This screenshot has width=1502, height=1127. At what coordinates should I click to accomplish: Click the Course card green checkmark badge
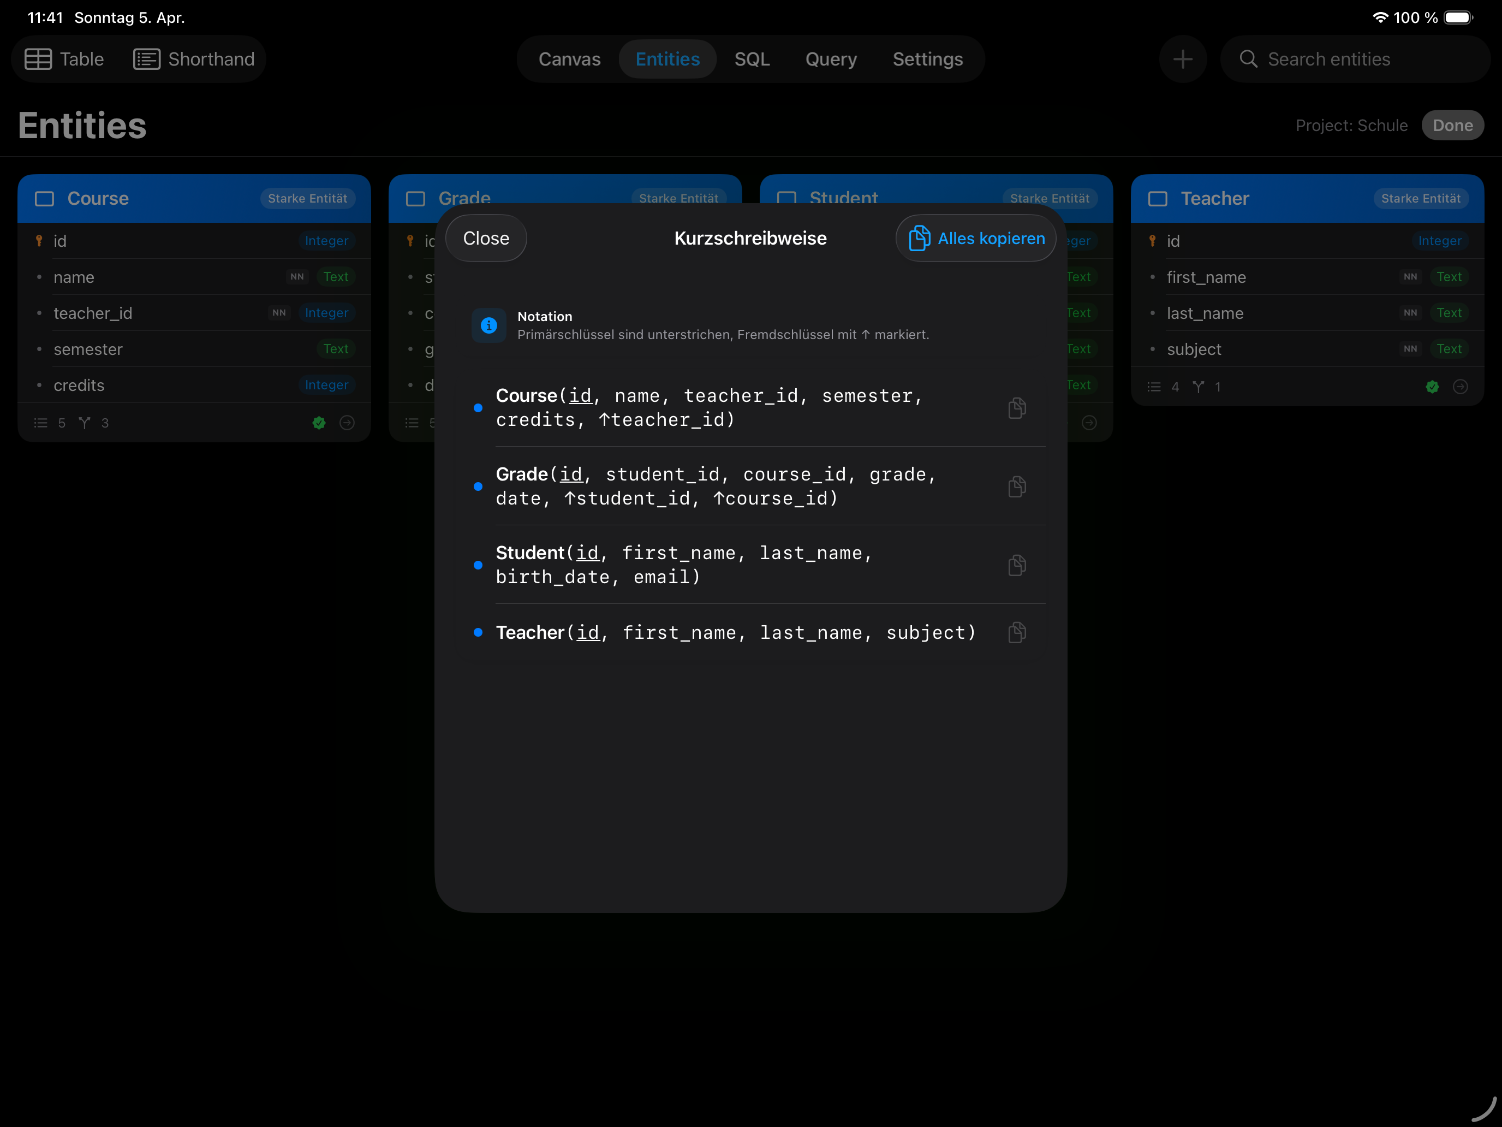click(319, 423)
